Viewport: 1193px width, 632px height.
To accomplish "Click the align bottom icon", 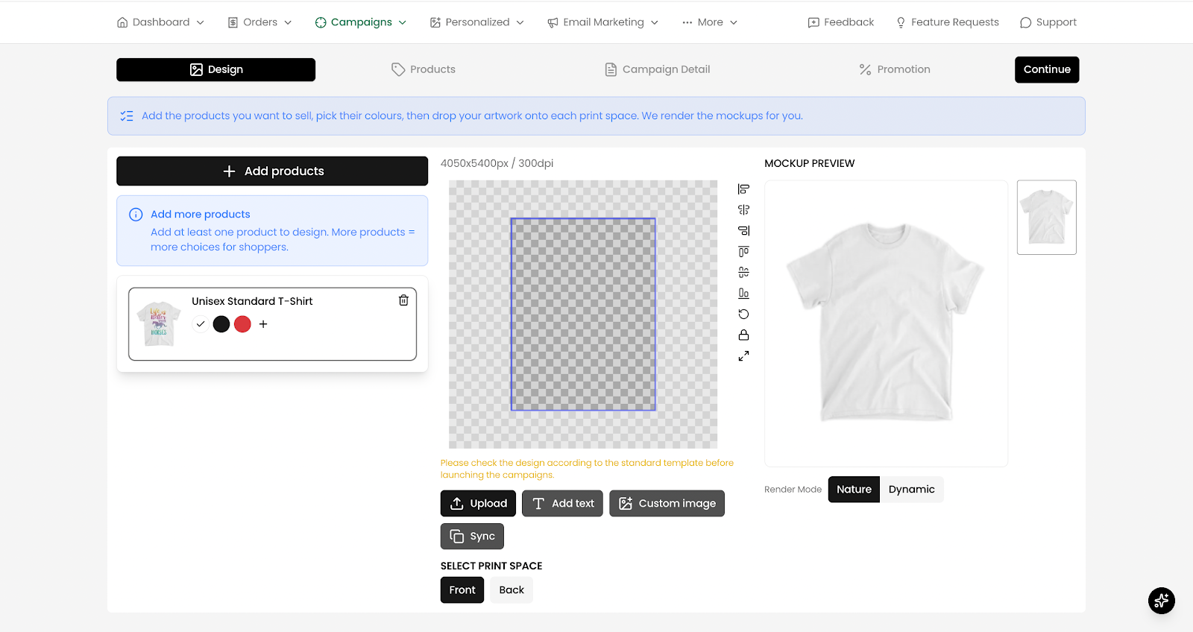I will point(743,294).
